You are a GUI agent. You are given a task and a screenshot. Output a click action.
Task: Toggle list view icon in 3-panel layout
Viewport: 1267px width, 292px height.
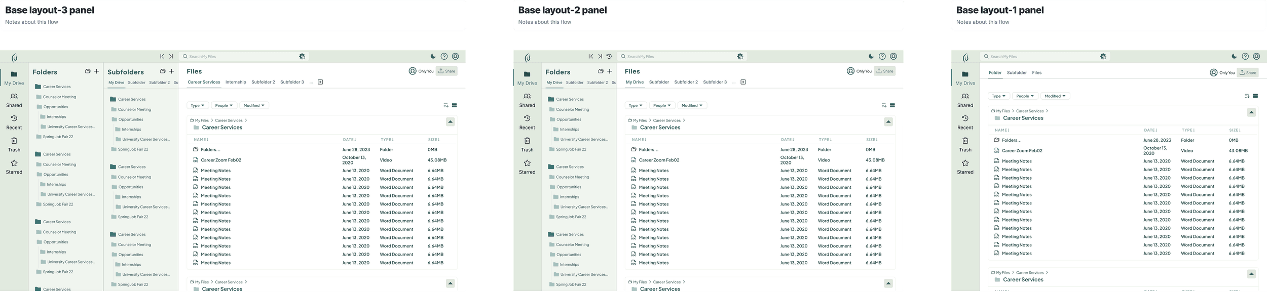(455, 105)
